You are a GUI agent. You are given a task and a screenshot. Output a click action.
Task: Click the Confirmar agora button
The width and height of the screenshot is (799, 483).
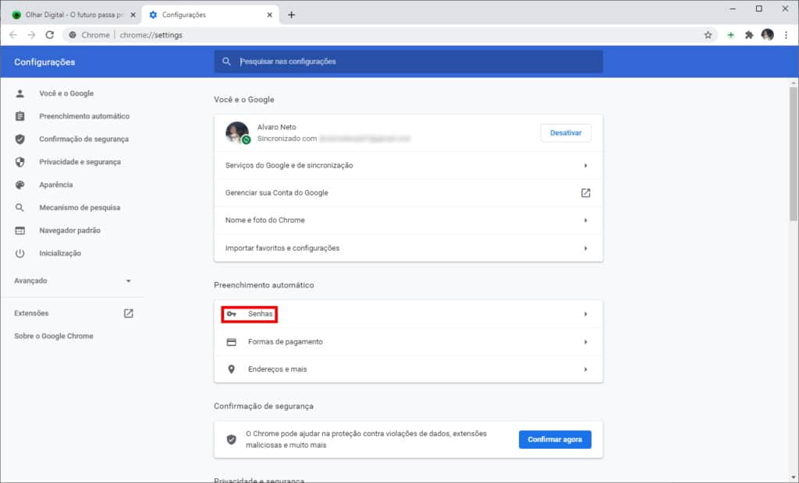pos(555,439)
